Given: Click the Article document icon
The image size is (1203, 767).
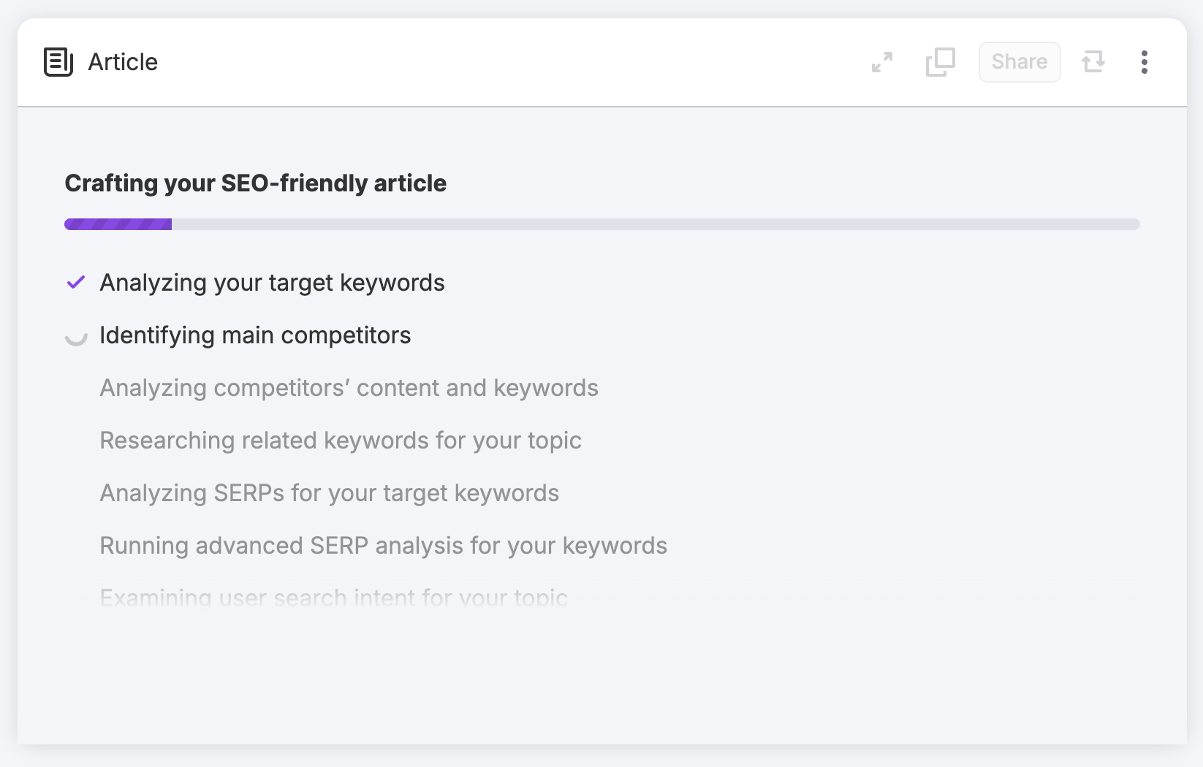Looking at the screenshot, I should pyautogui.click(x=58, y=62).
